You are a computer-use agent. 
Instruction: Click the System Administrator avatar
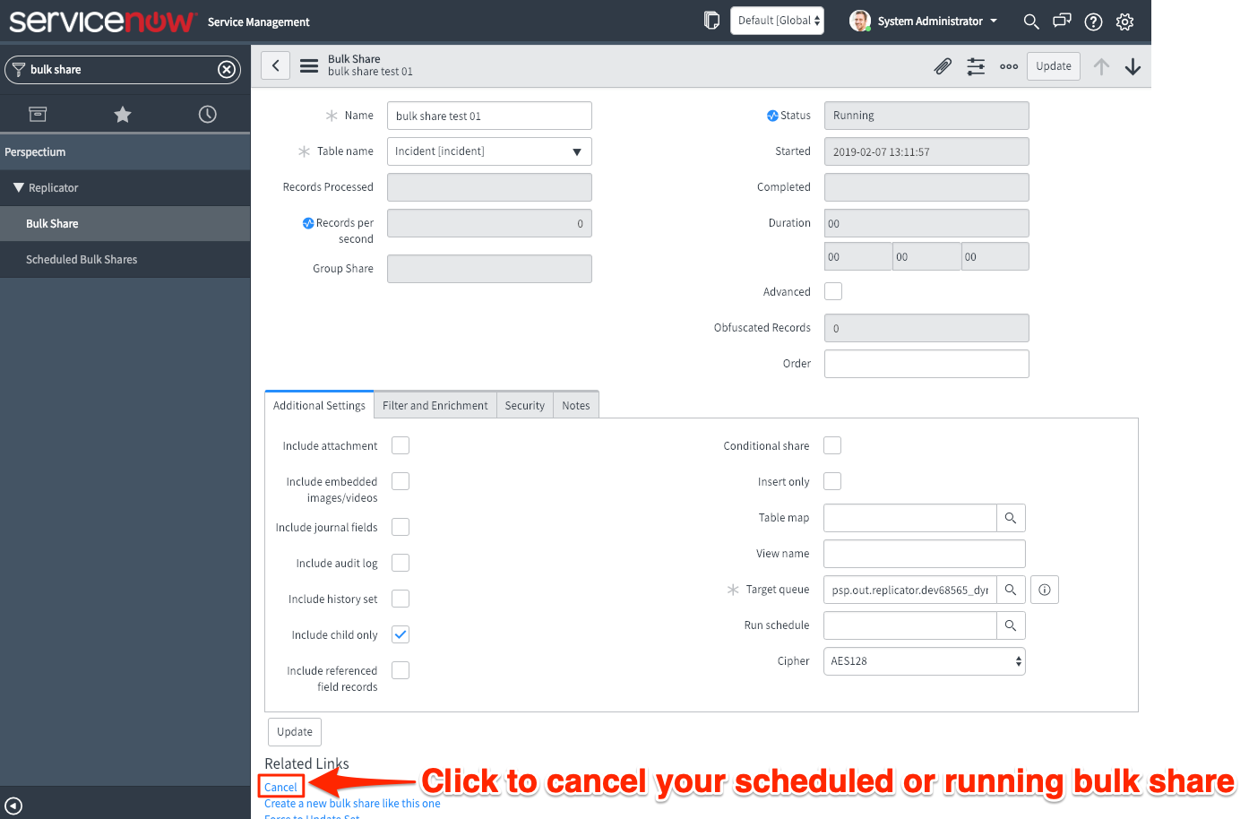click(860, 21)
